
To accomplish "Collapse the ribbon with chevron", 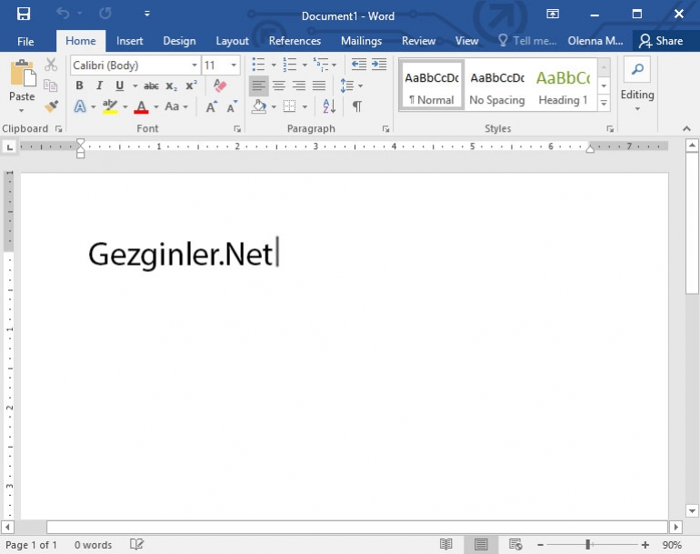I will [x=686, y=128].
